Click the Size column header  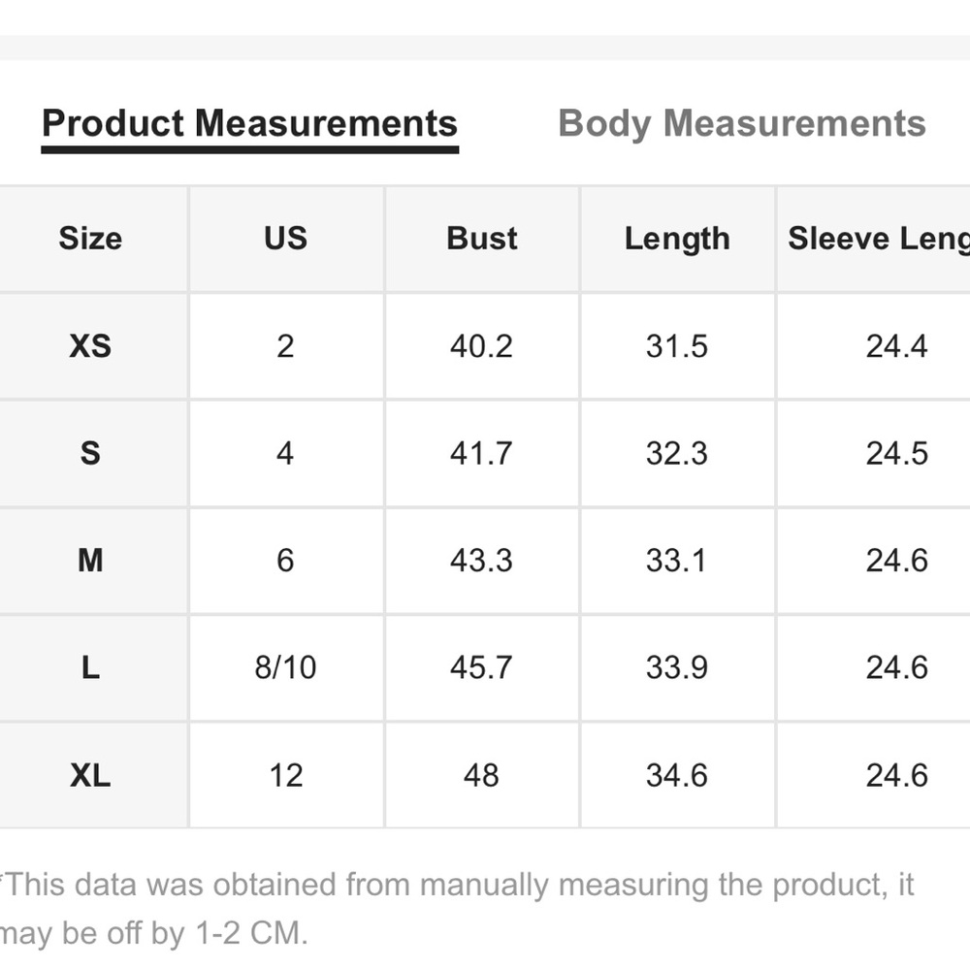tap(90, 239)
